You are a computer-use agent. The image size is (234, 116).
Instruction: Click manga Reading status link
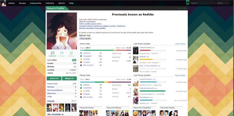[86, 85]
